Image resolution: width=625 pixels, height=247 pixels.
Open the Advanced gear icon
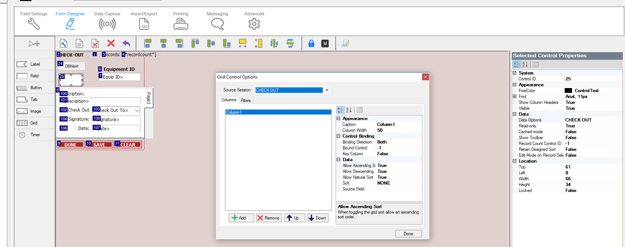tap(254, 24)
